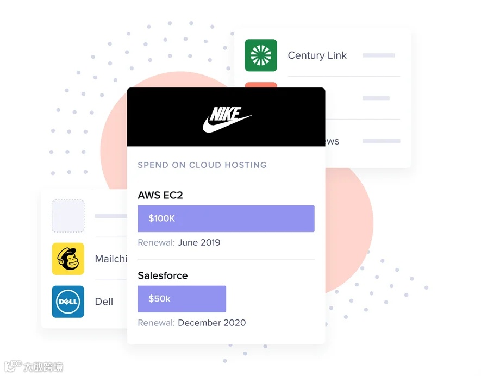The width and height of the screenshot is (481, 376).
Task: Click the $50k Salesforce spend bar
Action: [182, 299]
